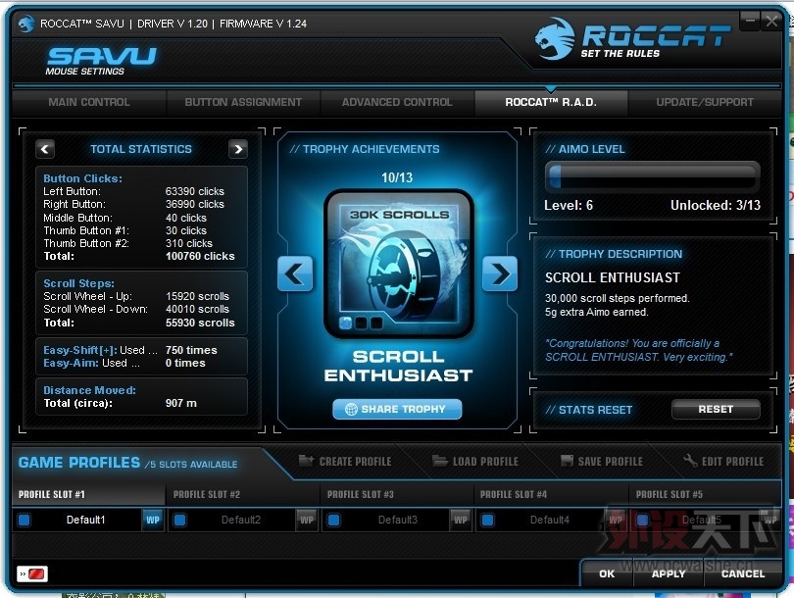Open the Button Assignment tab
This screenshot has width=794, height=598.
(x=243, y=102)
